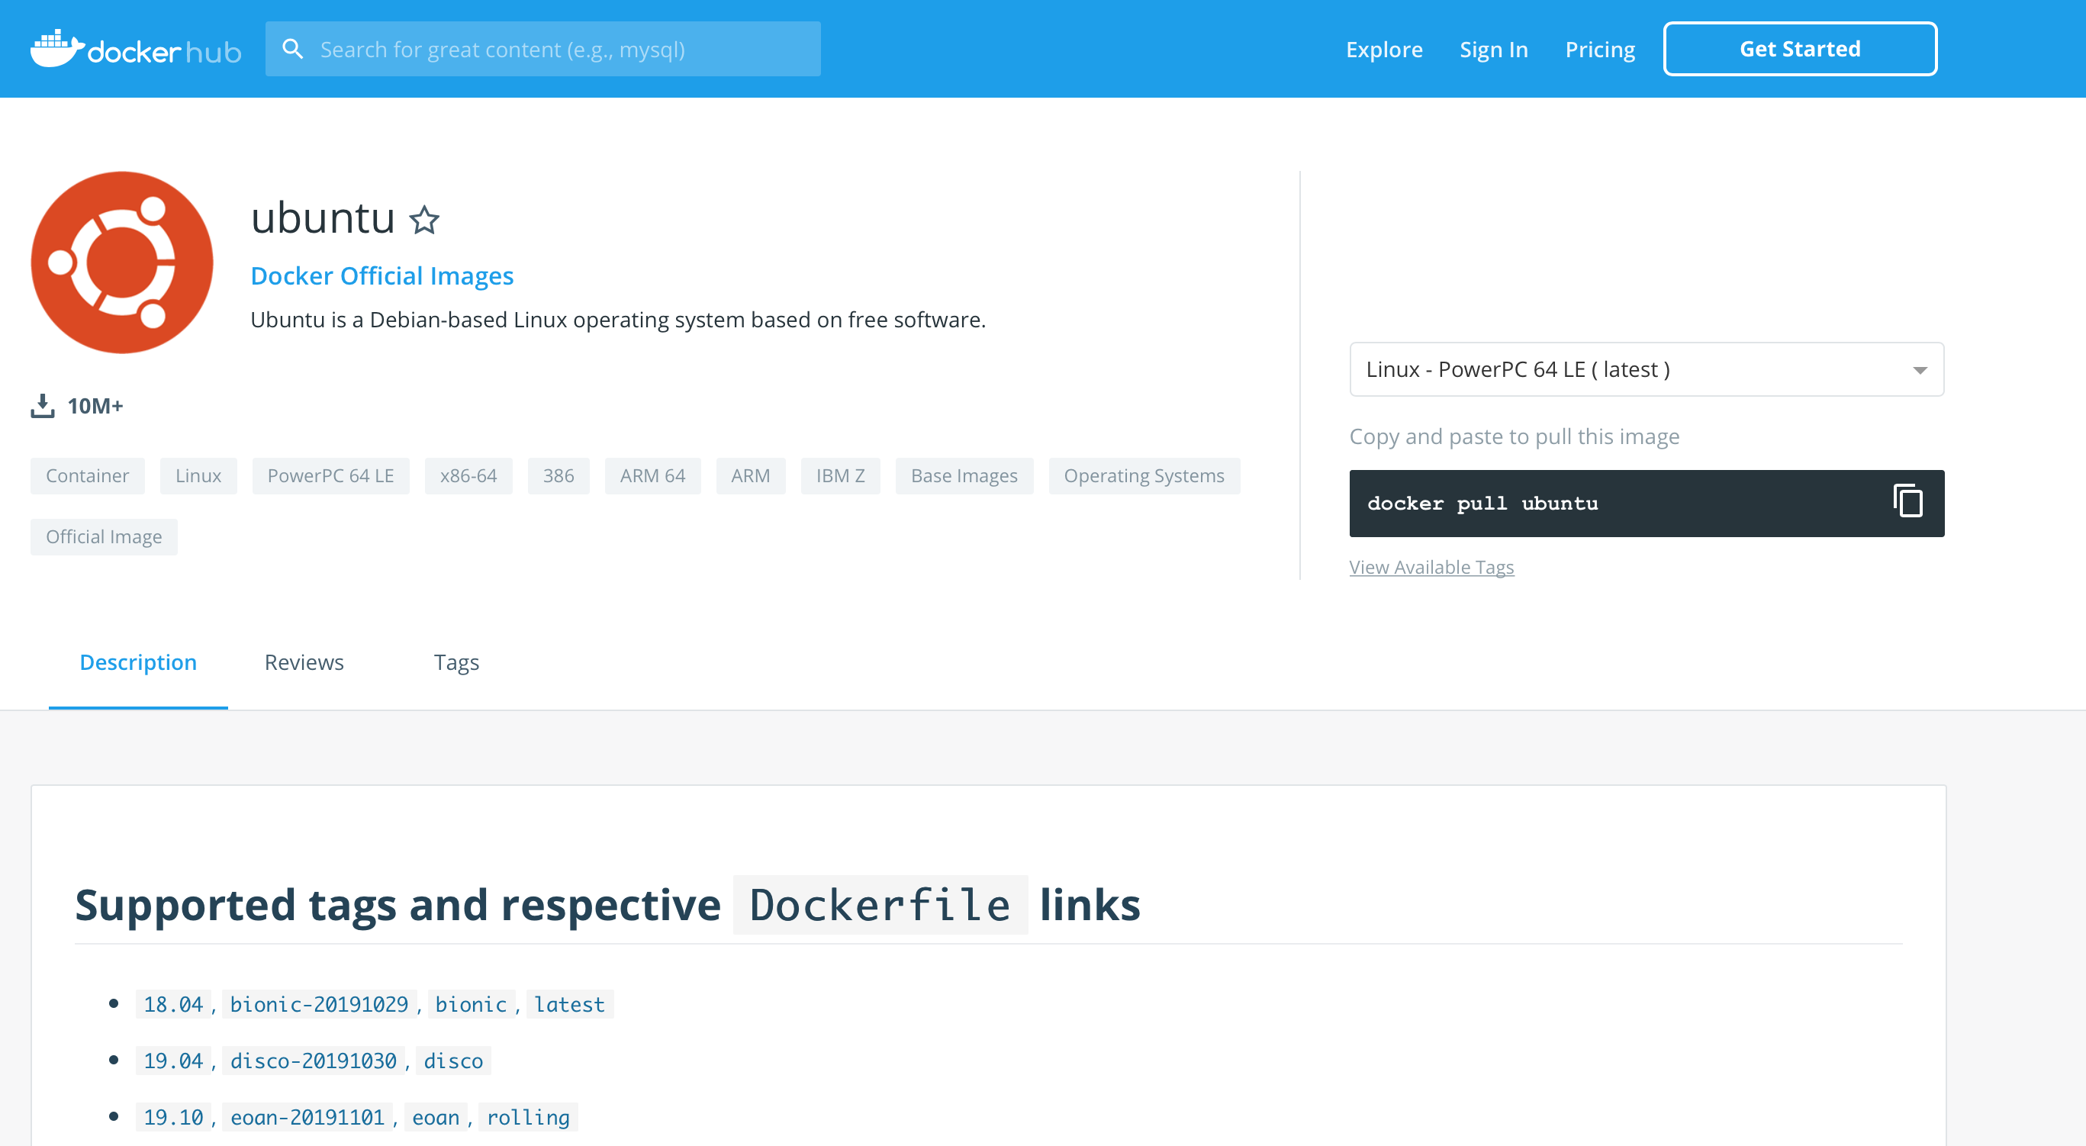
Task: Open View Available Tags link
Action: [x=1431, y=567]
